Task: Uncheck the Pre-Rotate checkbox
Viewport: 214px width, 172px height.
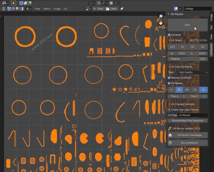Action: pos(169,83)
